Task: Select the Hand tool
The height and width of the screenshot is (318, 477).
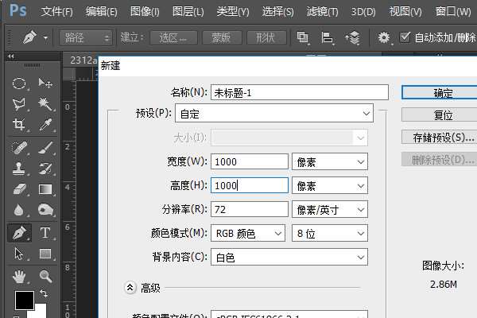Action: 19,277
